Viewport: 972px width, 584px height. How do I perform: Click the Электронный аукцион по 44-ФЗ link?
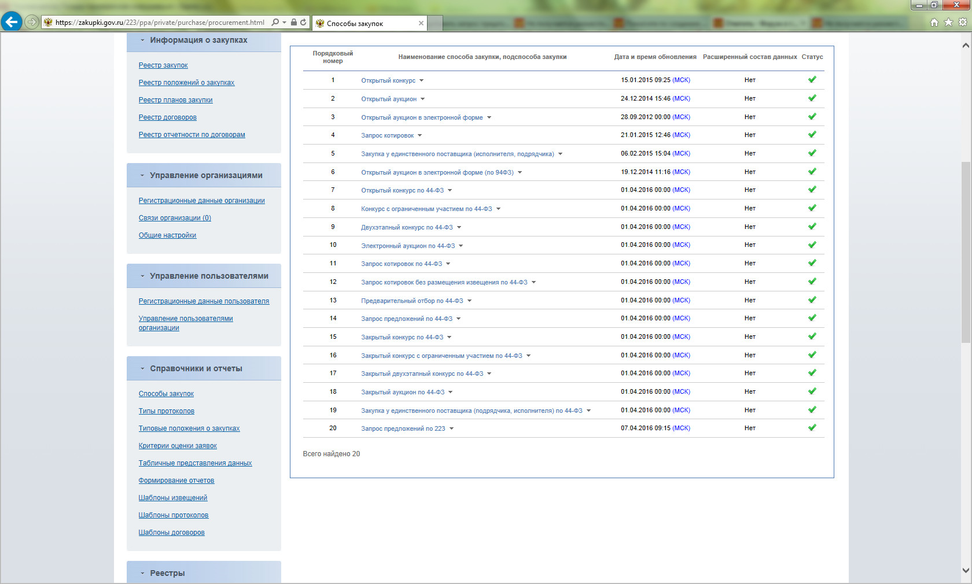pos(407,246)
